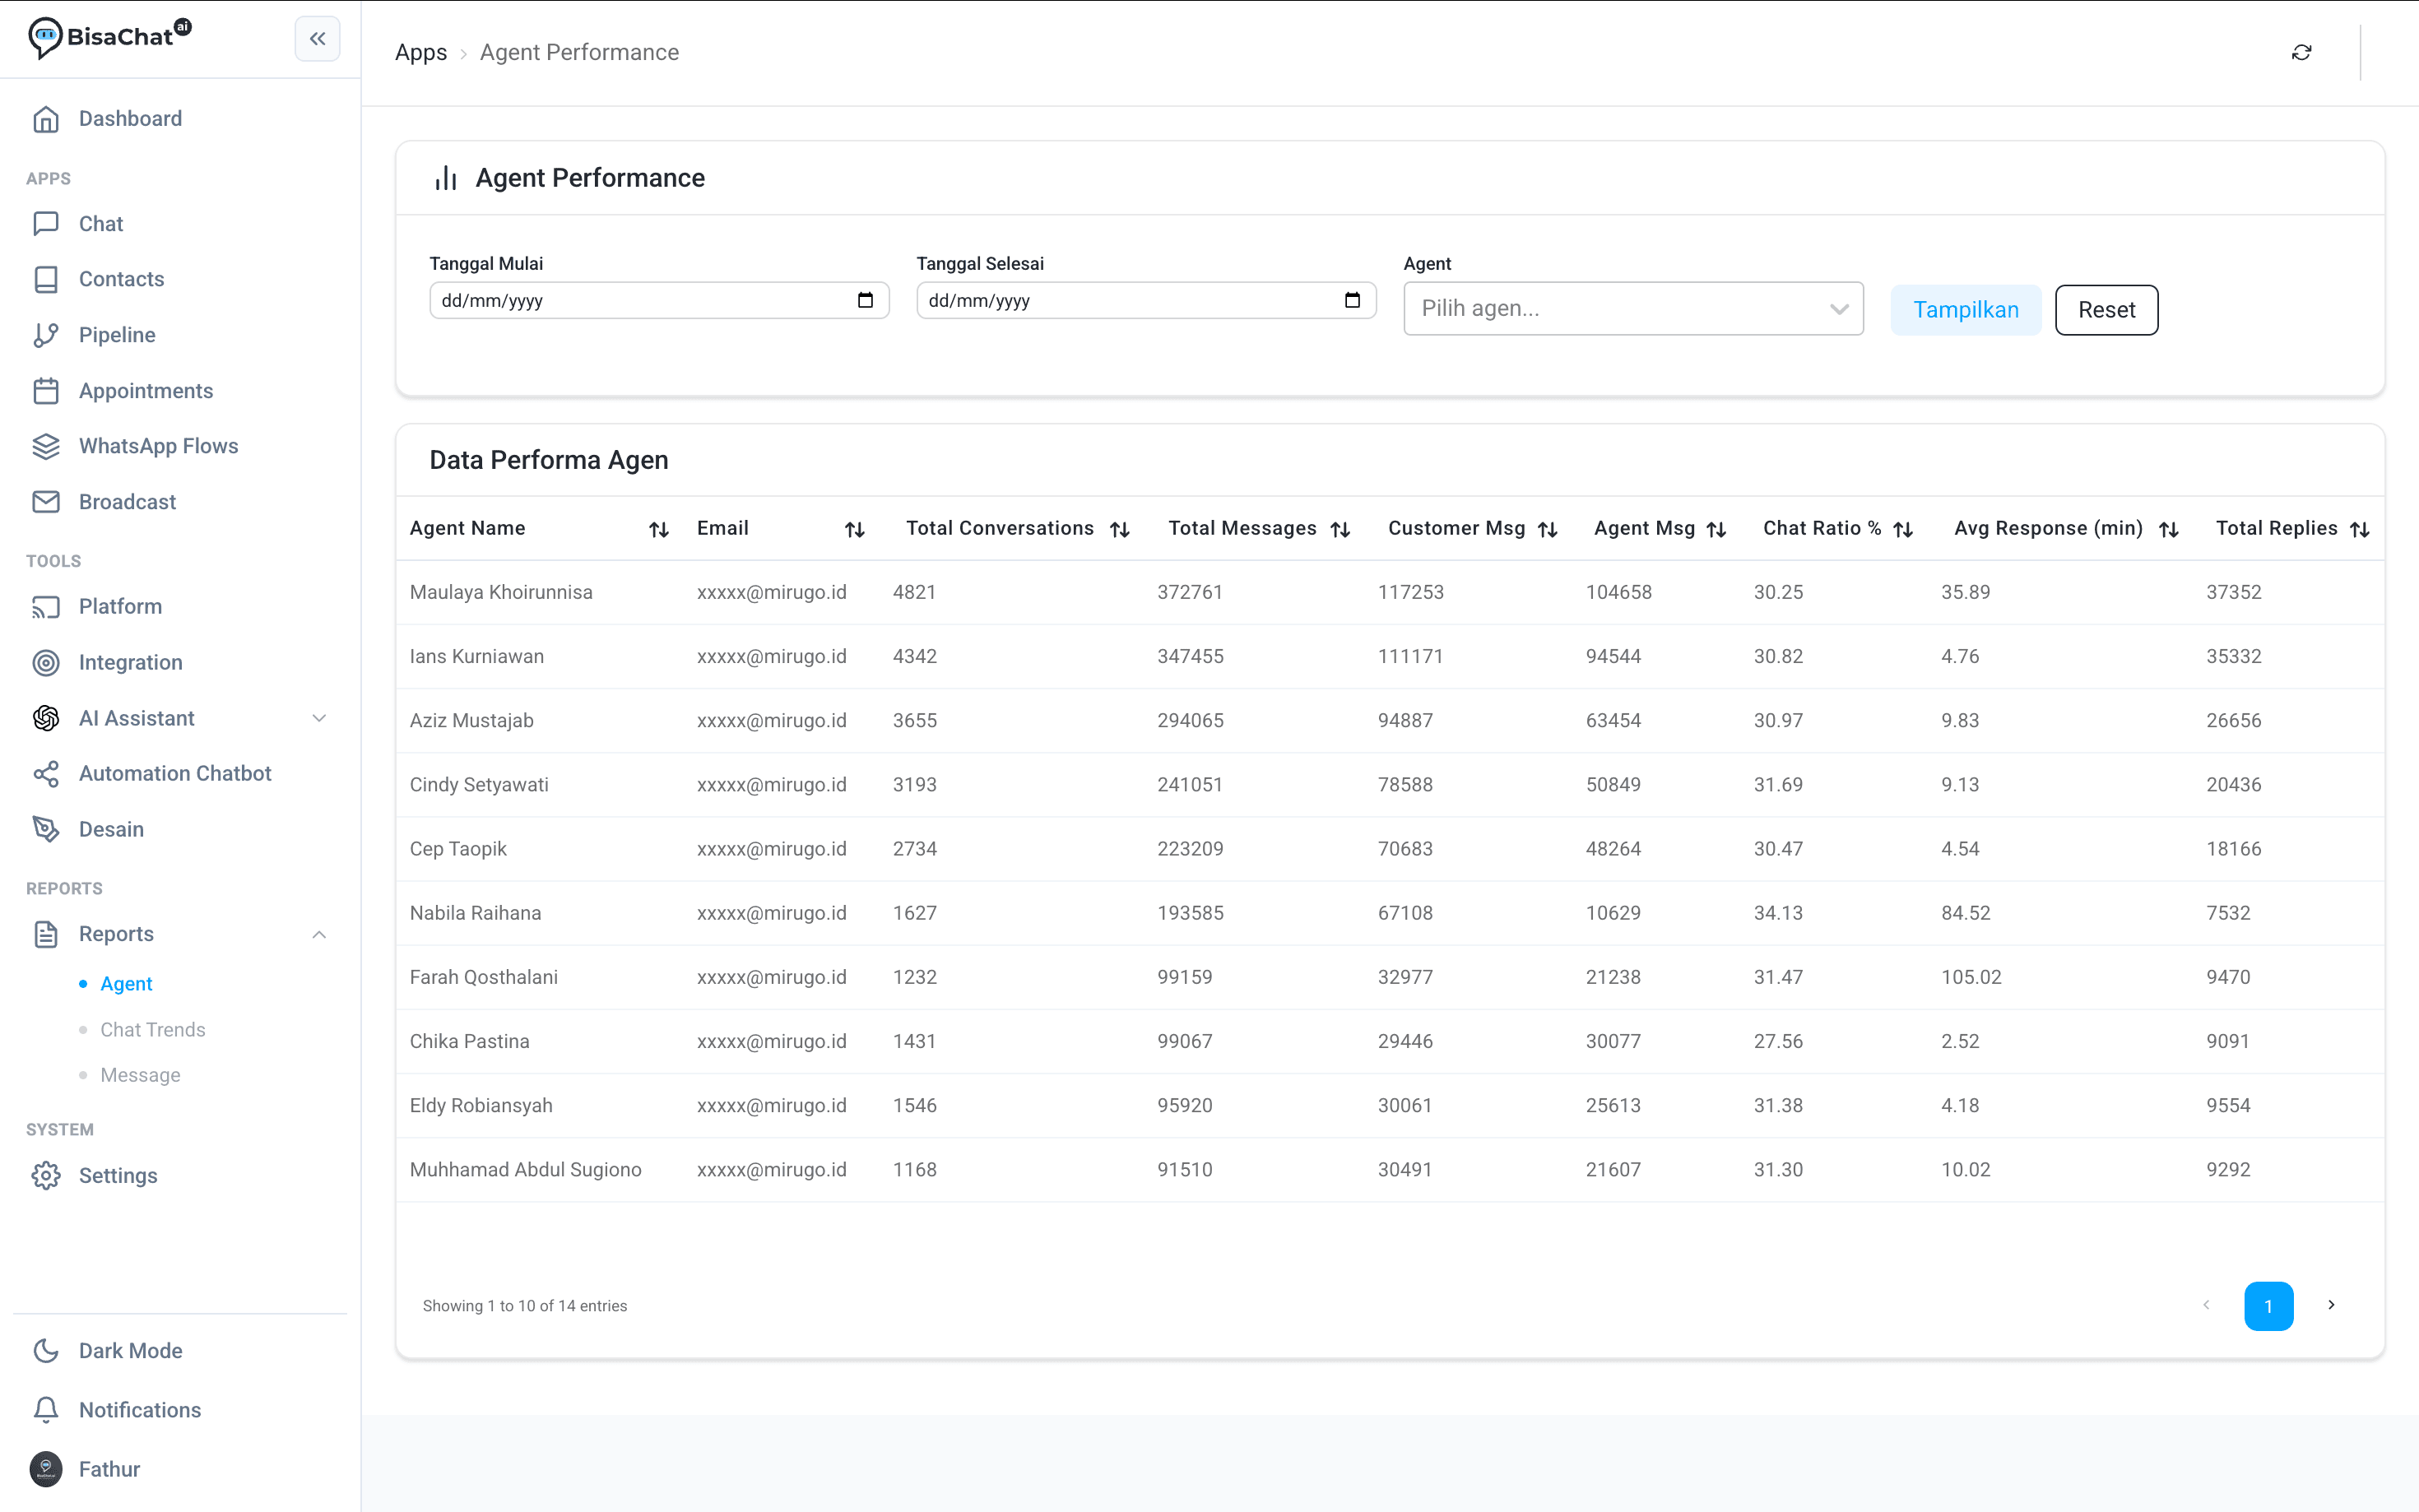Sort by Total Messages column
This screenshot has height=1512, width=2419.
pos(1340,529)
